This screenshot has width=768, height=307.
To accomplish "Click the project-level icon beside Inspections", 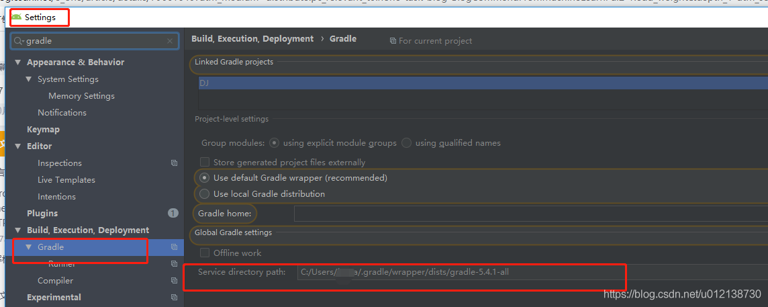I will [x=174, y=163].
